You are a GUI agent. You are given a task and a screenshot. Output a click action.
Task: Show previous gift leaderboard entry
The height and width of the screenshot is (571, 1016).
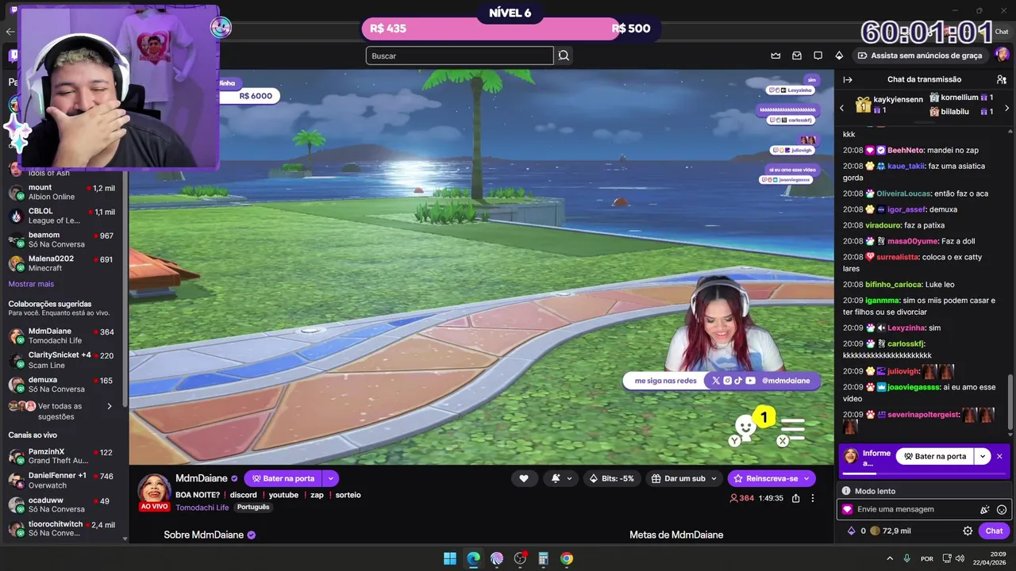[x=842, y=108]
